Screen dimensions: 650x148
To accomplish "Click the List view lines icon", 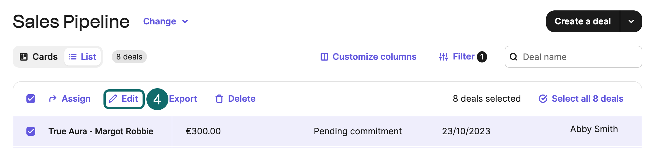I will [x=73, y=57].
